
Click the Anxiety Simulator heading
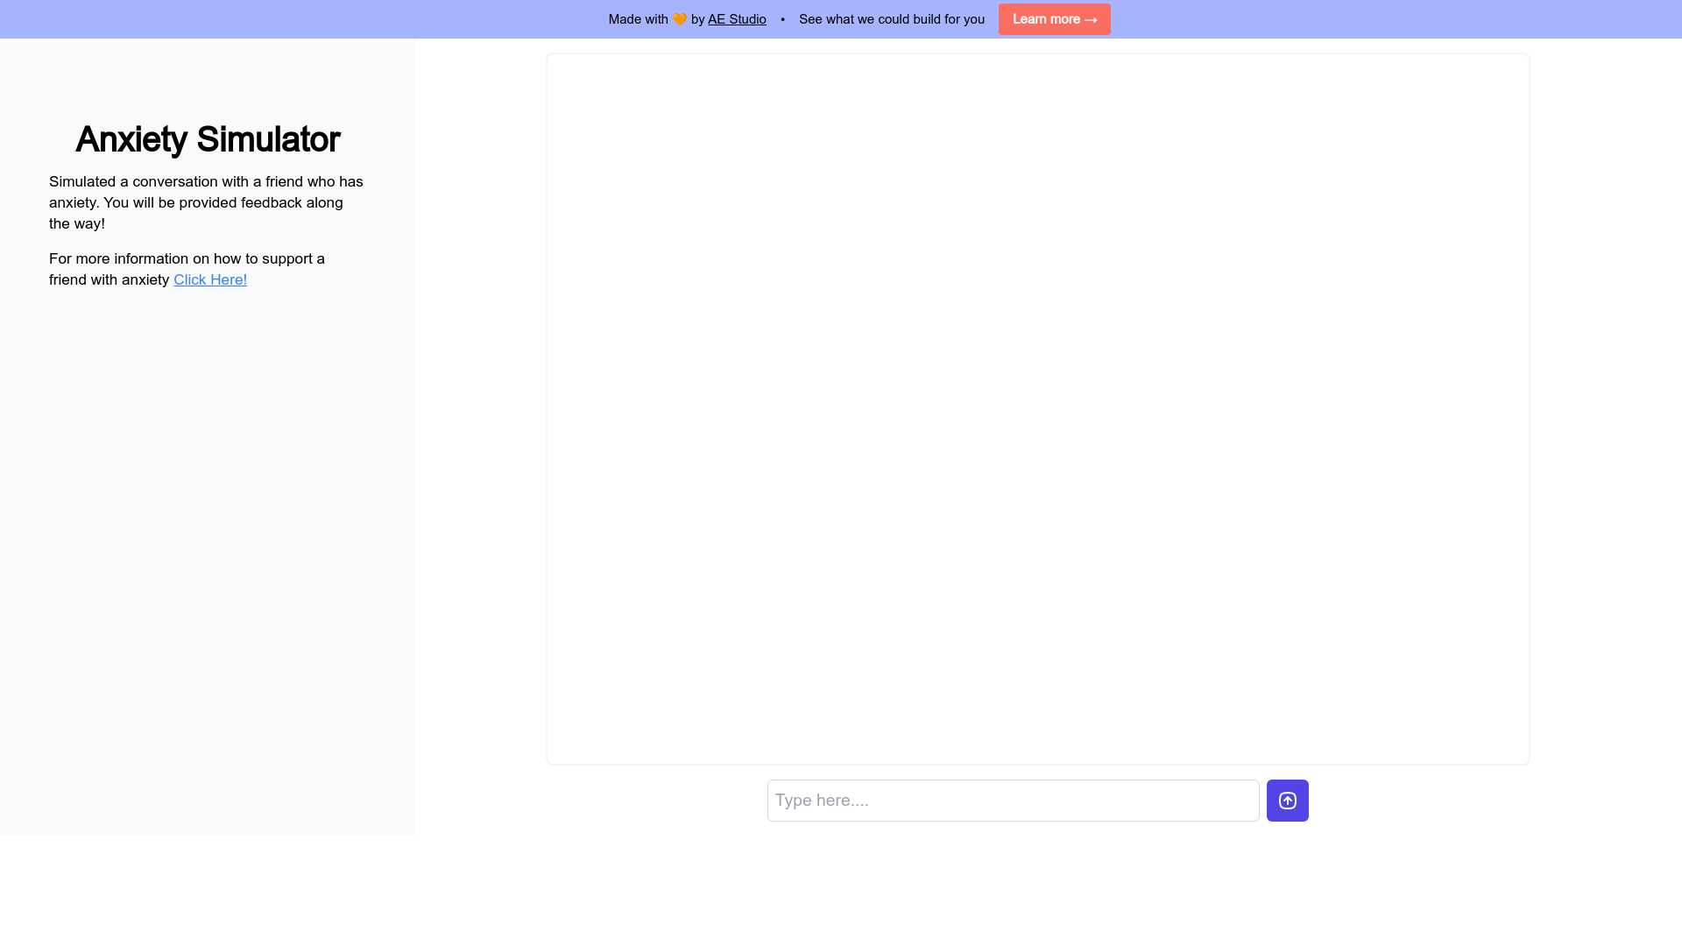click(207, 138)
